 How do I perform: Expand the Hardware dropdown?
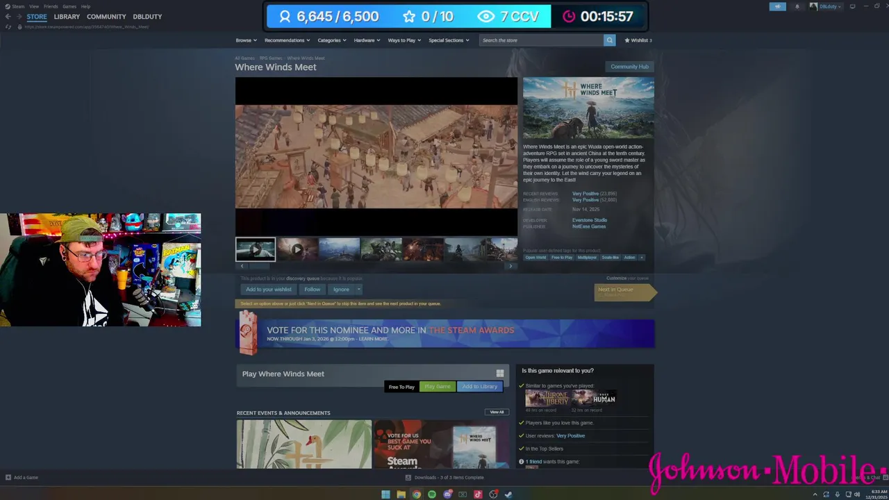367,40
